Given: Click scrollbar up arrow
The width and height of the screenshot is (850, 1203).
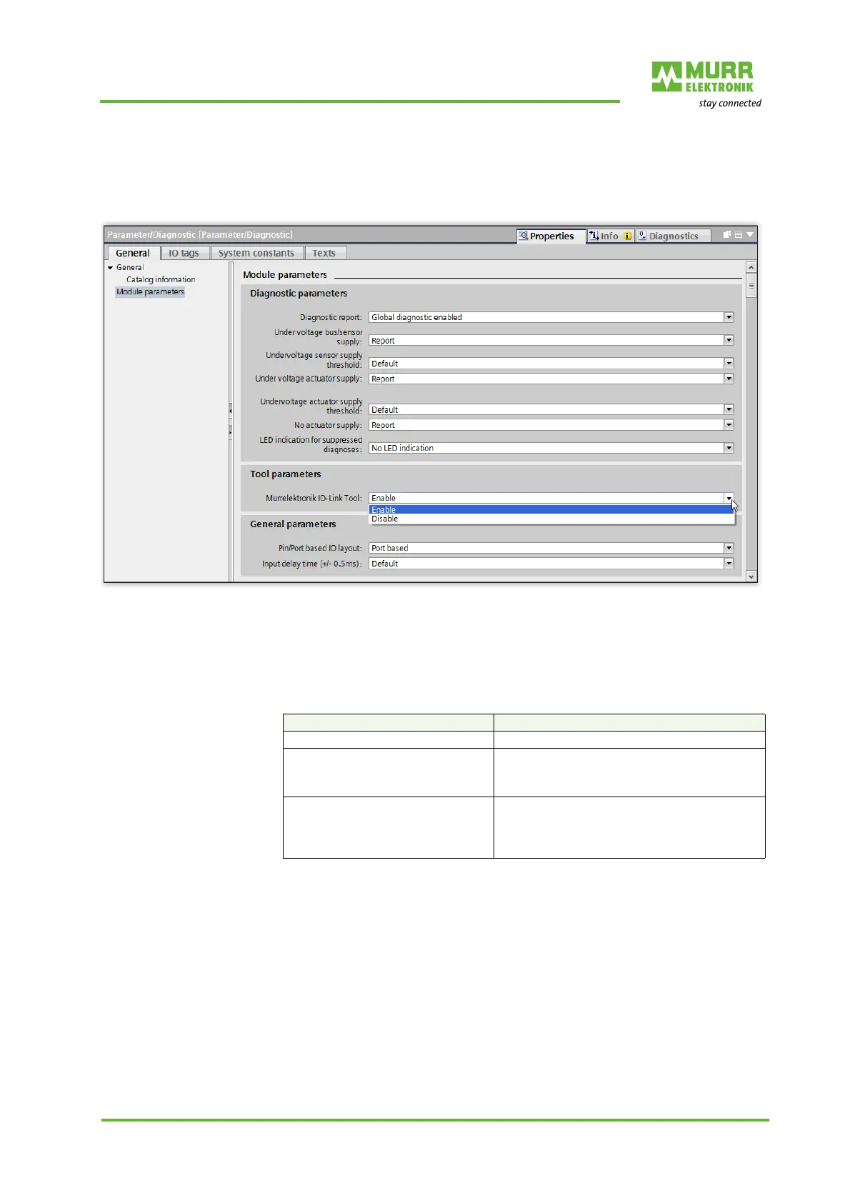Looking at the screenshot, I should point(751,267).
